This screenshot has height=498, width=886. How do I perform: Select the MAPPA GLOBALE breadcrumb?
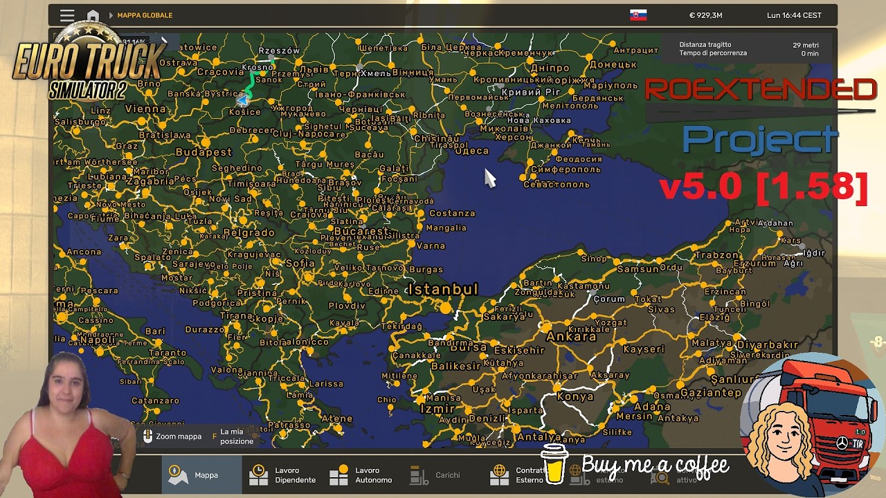(x=145, y=15)
